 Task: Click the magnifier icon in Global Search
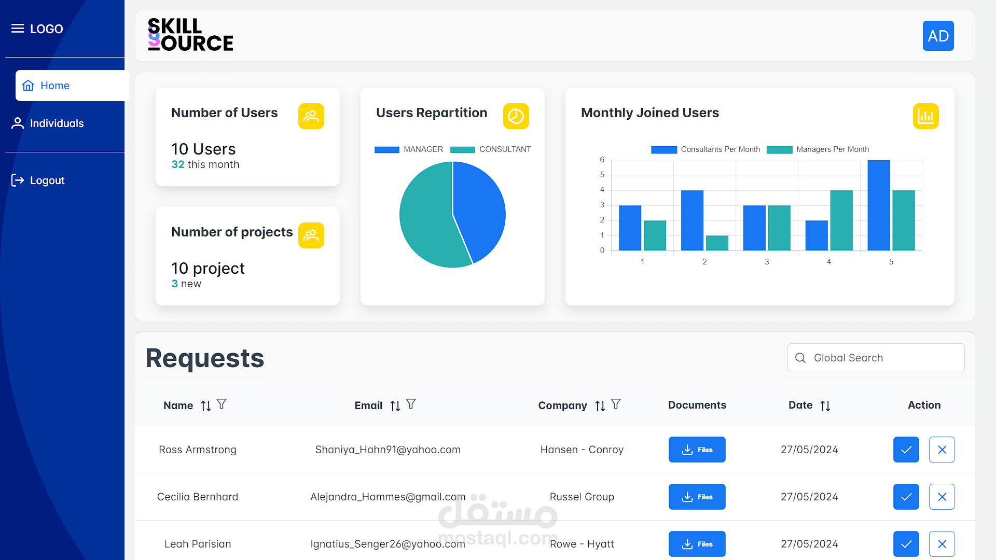tap(800, 358)
